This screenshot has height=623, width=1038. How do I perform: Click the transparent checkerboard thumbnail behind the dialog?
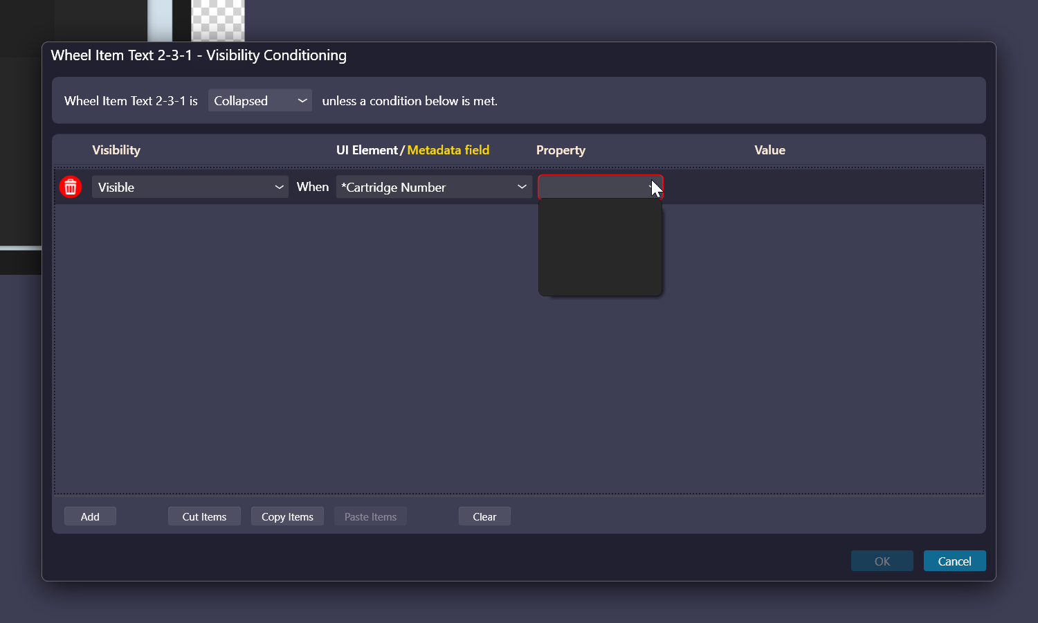pos(217,21)
